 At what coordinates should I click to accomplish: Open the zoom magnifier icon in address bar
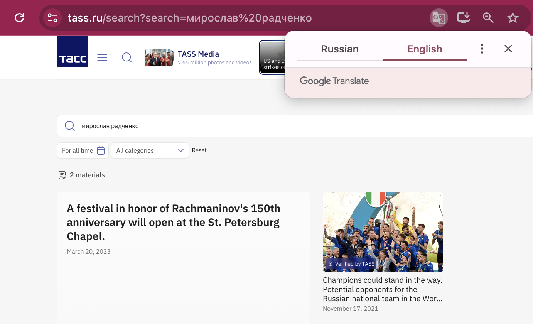tap(488, 18)
